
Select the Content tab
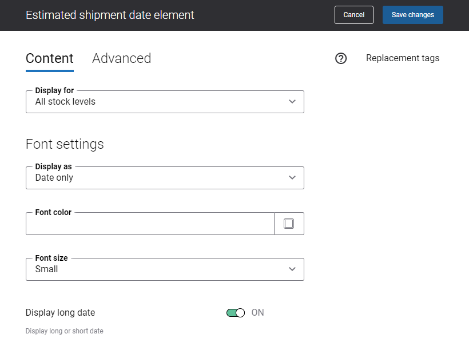point(50,58)
